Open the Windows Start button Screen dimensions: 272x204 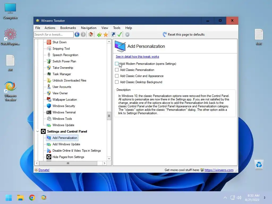(9, 198)
